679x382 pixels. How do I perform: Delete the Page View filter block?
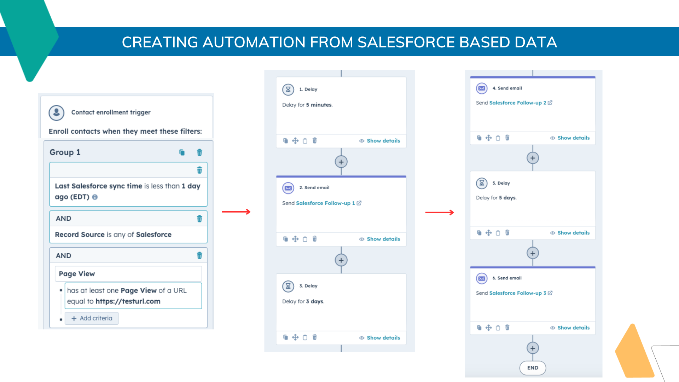pyautogui.click(x=199, y=255)
